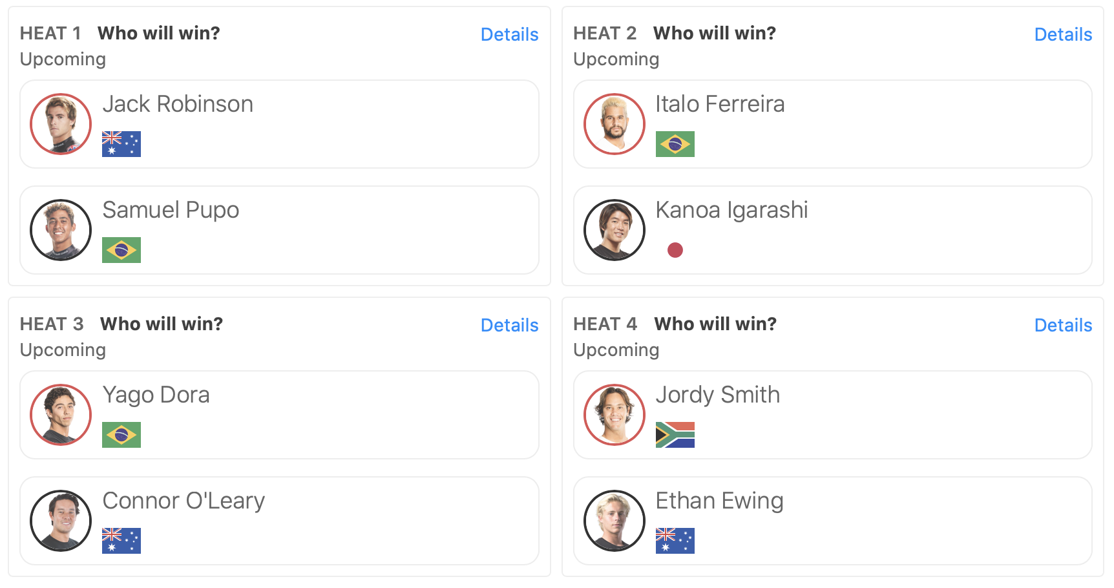Open Details for Heat 4
The width and height of the screenshot is (1114, 588).
coord(1063,325)
